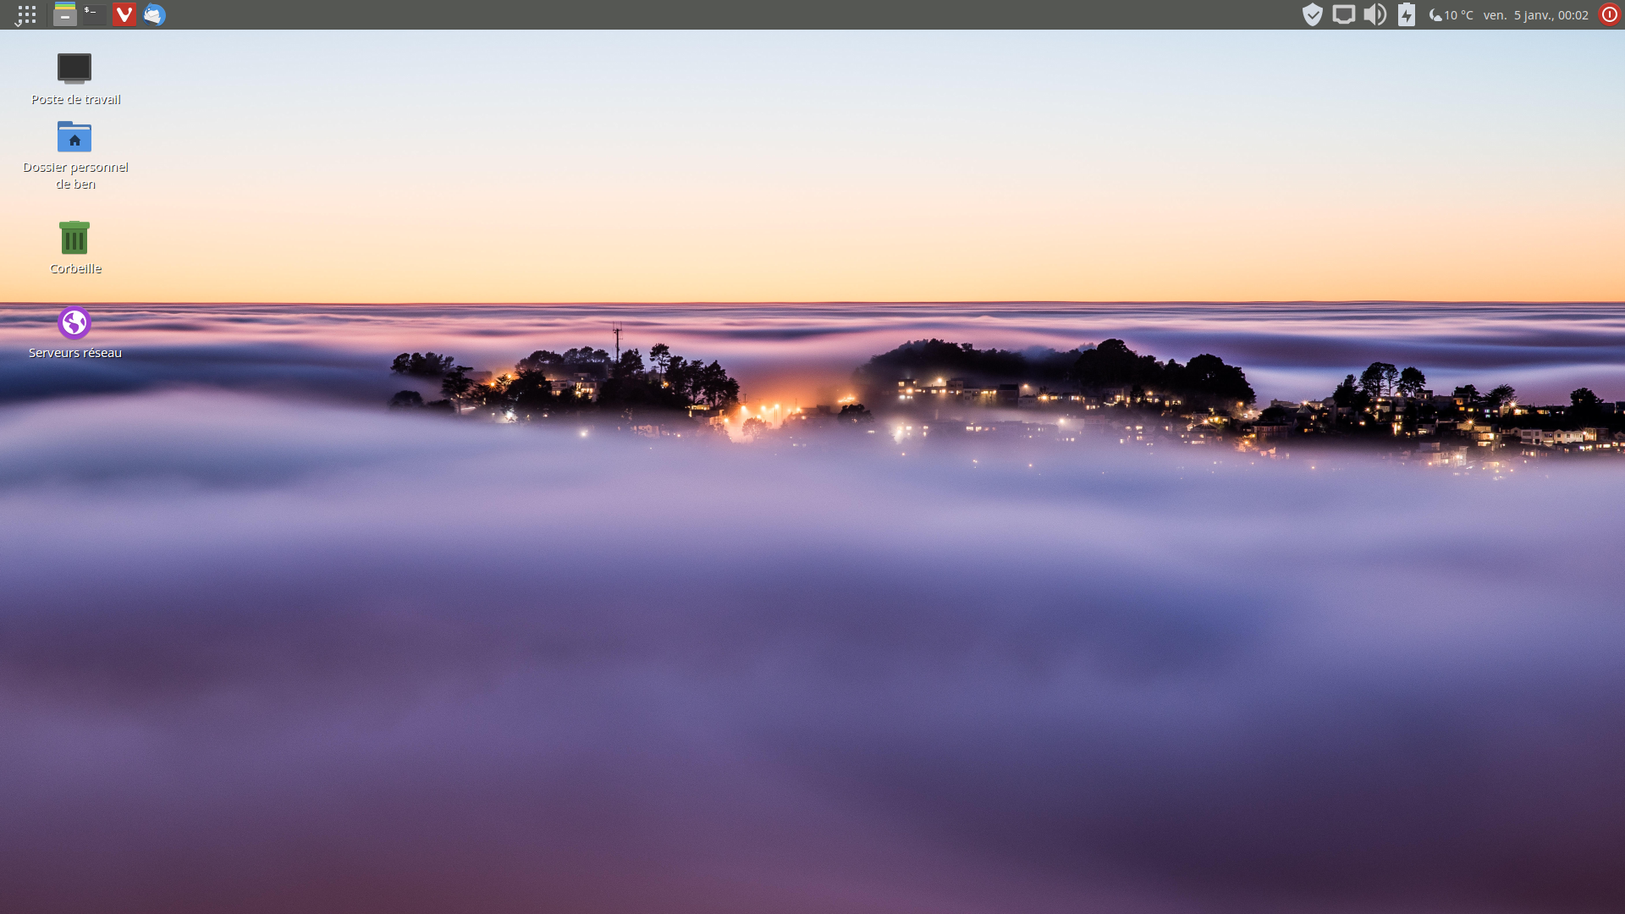Select the Poste de travail desktop icon
The height and width of the screenshot is (914, 1625).
[74, 69]
